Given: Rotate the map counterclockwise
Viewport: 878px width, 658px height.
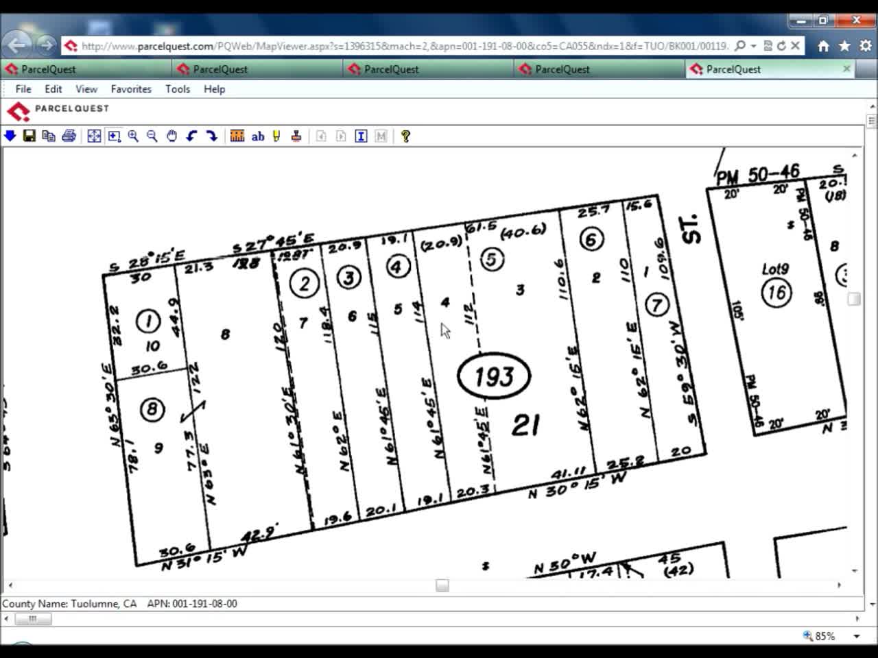Looking at the screenshot, I should coord(191,136).
